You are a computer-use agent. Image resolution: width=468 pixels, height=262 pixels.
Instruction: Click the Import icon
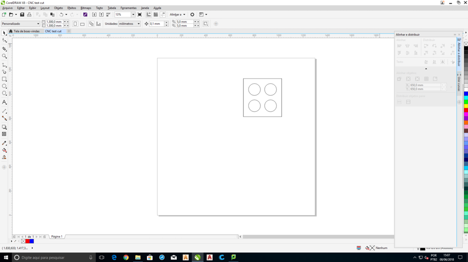point(94,14)
